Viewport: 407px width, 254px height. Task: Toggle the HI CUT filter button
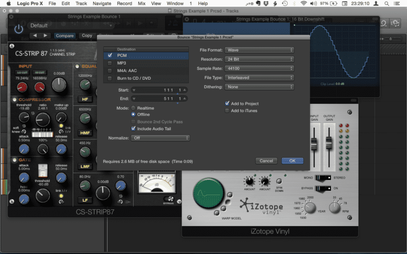point(40,73)
